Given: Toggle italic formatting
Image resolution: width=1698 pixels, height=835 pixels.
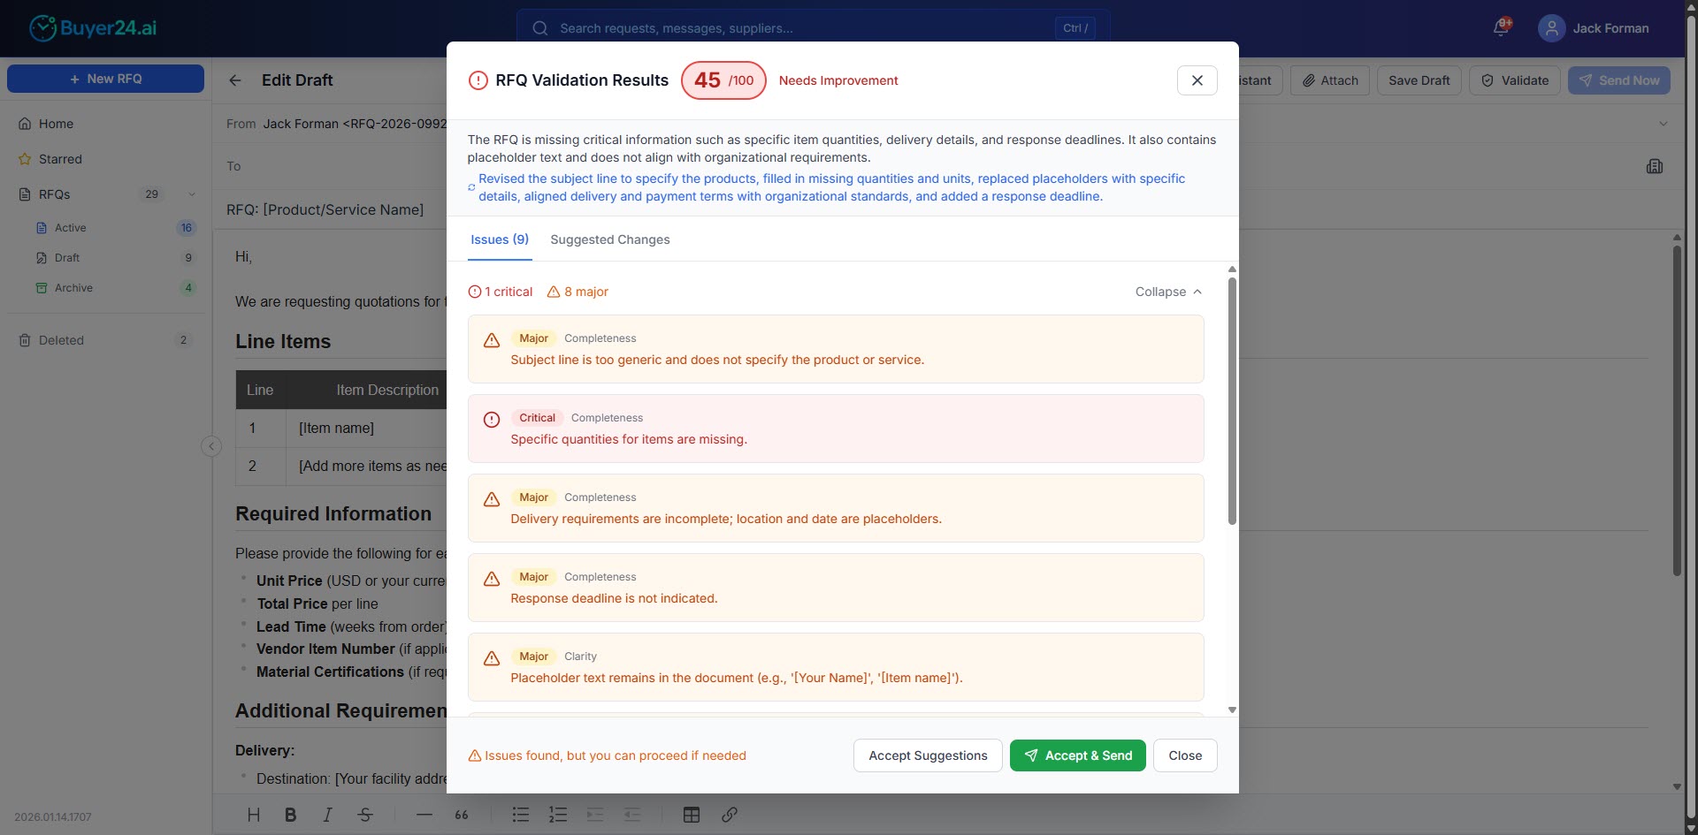Looking at the screenshot, I should click(327, 814).
